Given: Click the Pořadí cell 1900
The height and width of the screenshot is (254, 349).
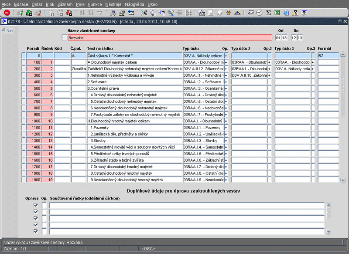Looking at the screenshot, I should click(x=34, y=180).
